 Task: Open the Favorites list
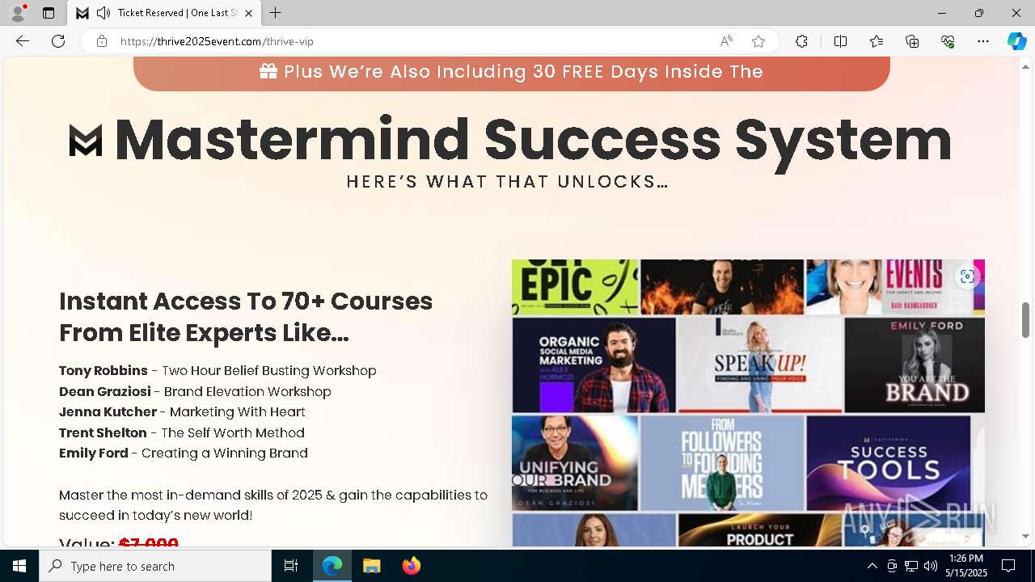coord(877,41)
